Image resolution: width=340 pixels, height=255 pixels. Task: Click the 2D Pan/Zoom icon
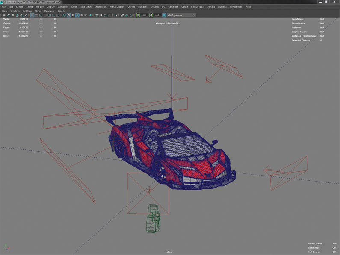(21, 15)
